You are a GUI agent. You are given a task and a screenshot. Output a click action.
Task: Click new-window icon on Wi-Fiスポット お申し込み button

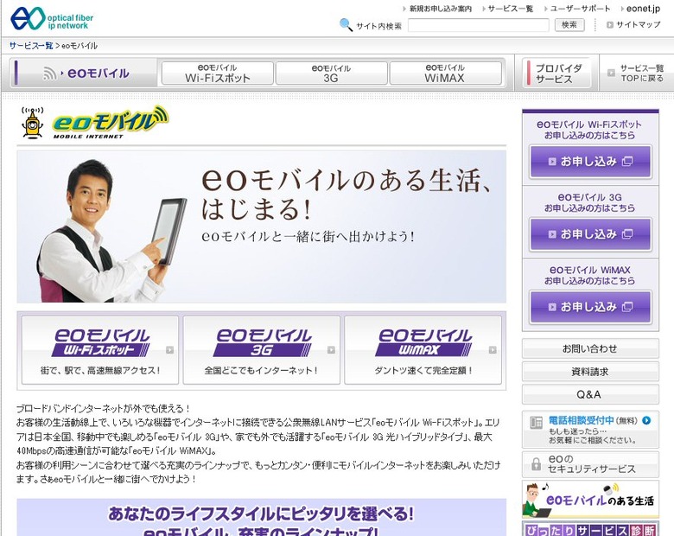pos(627,162)
